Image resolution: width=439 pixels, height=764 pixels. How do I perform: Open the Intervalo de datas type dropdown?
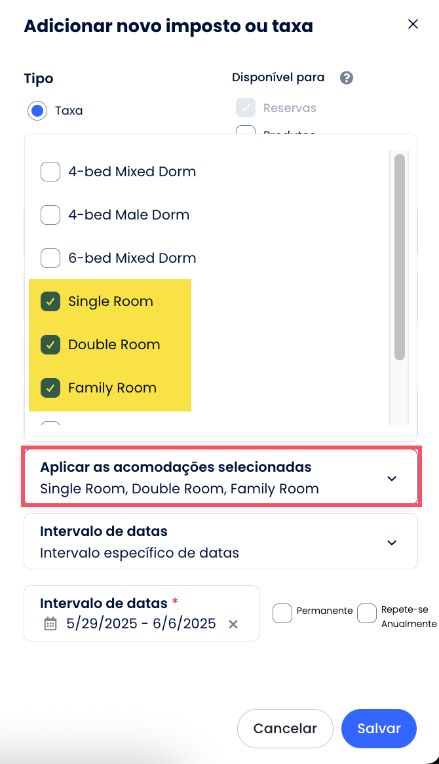click(x=220, y=541)
